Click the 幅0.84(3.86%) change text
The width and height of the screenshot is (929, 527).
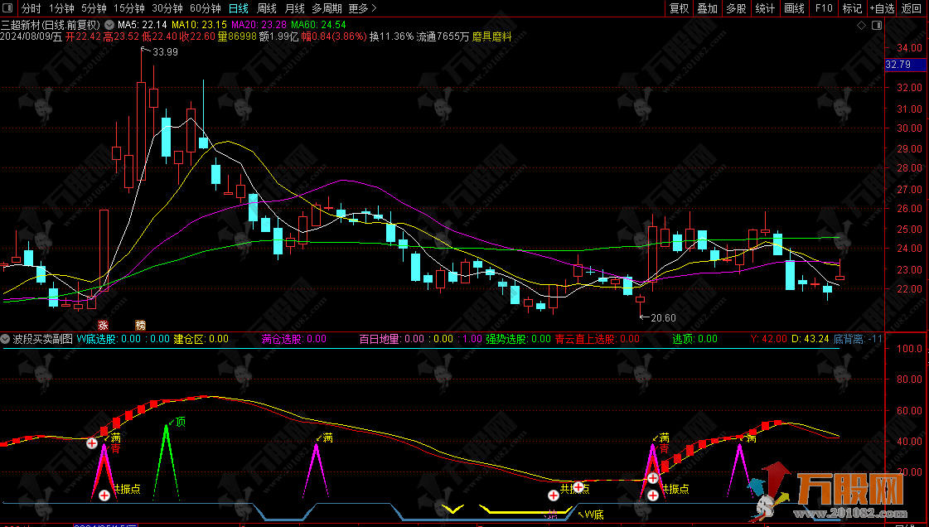tap(334, 36)
